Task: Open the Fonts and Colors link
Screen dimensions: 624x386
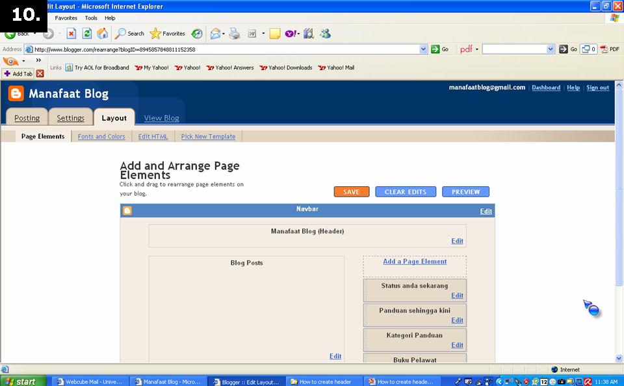Action: 101,136
